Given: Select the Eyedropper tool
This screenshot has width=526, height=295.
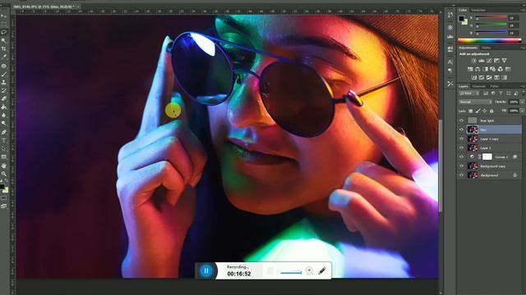Looking at the screenshot, I should click(x=3, y=57).
